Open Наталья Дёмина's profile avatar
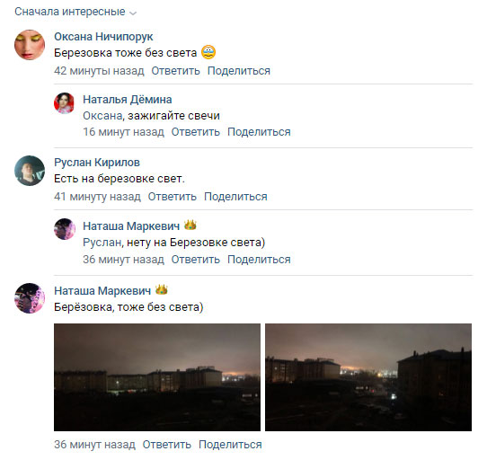 click(64, 103)
